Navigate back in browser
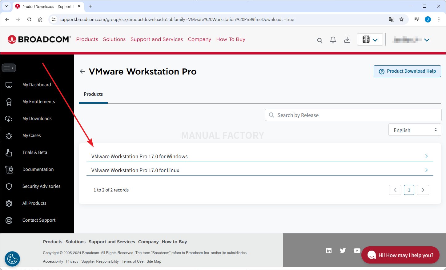 [7, 19]
